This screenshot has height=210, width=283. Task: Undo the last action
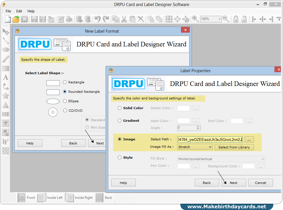pos(98,19)
